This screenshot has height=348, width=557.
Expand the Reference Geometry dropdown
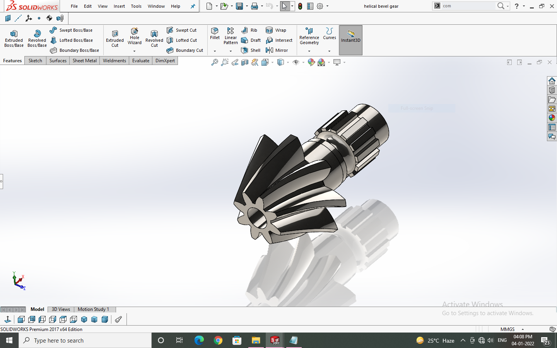pos(309,51)
